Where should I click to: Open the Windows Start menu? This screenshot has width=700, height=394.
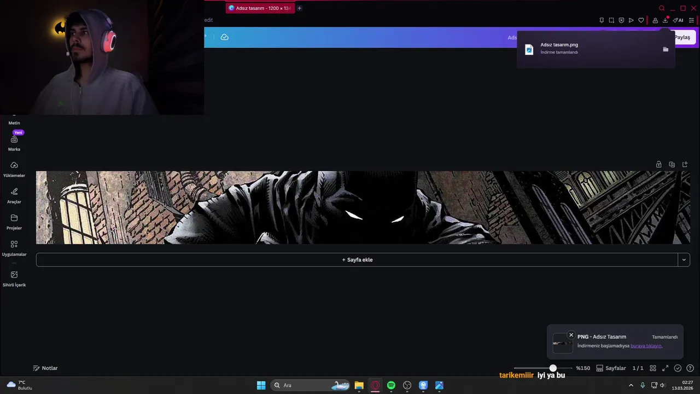(x=261, y=385)
